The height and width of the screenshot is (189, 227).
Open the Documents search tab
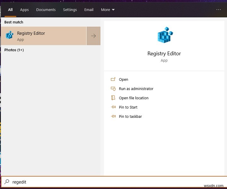click(x=46, y=10)
